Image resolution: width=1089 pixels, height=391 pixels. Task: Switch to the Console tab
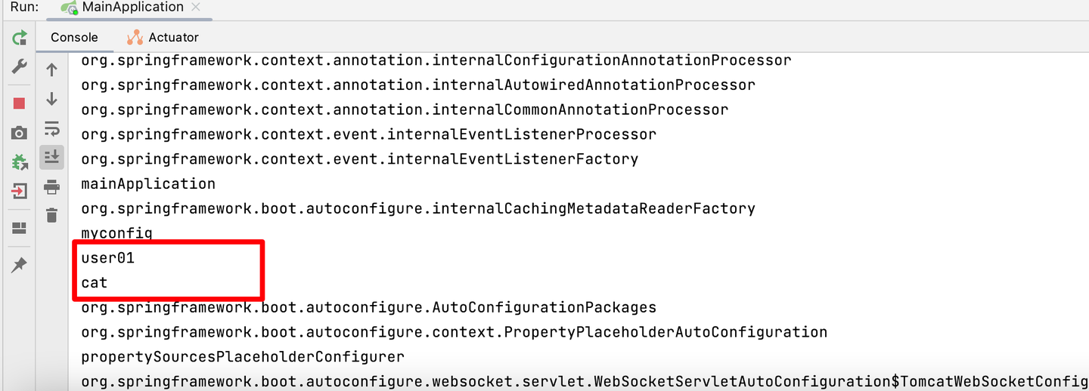74,37
